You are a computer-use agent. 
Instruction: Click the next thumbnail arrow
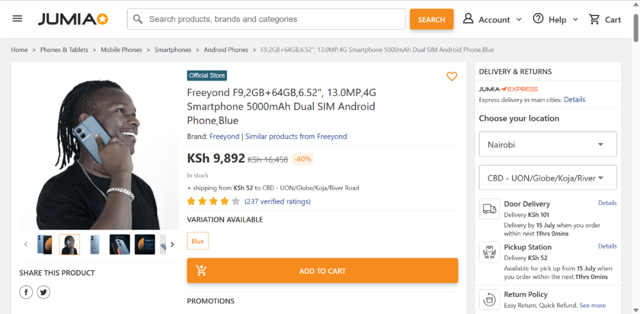pyautogui.click(x=172, y=244)
